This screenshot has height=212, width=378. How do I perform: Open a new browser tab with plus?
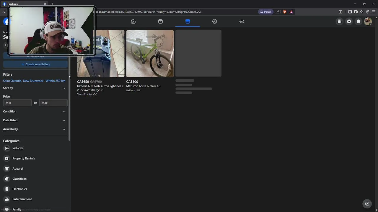(x=52, y=4)
